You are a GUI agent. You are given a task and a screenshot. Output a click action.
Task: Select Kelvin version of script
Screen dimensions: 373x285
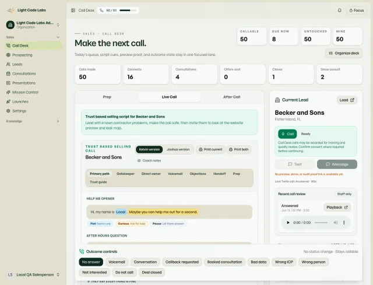(149, 149)
